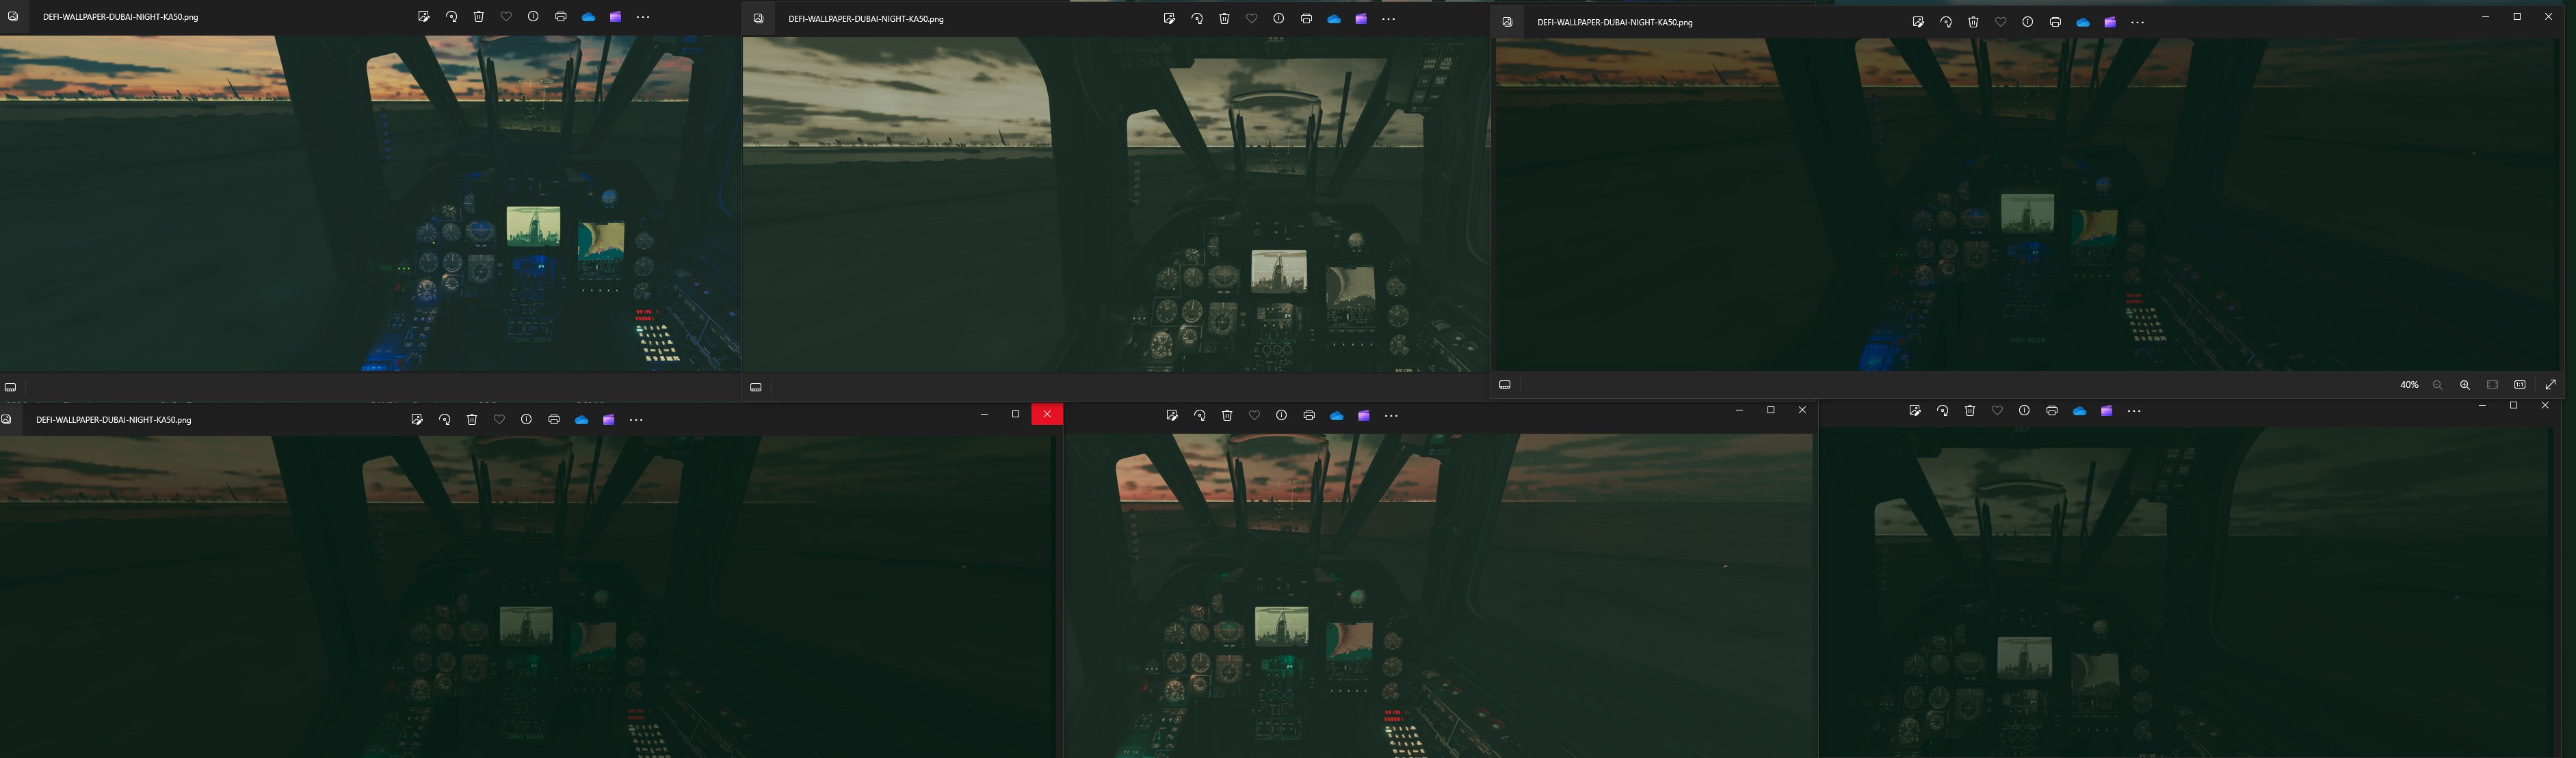This screenshot has width=2576, height=758.
Task: Click Photos app icon beside filename in top-right window
Action: coord(1507,22)
